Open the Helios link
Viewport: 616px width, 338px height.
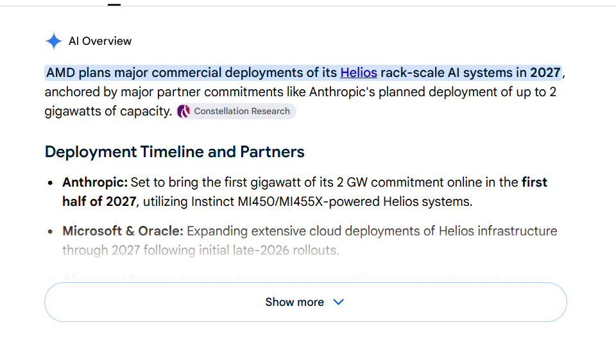click(x=358, y=72)
